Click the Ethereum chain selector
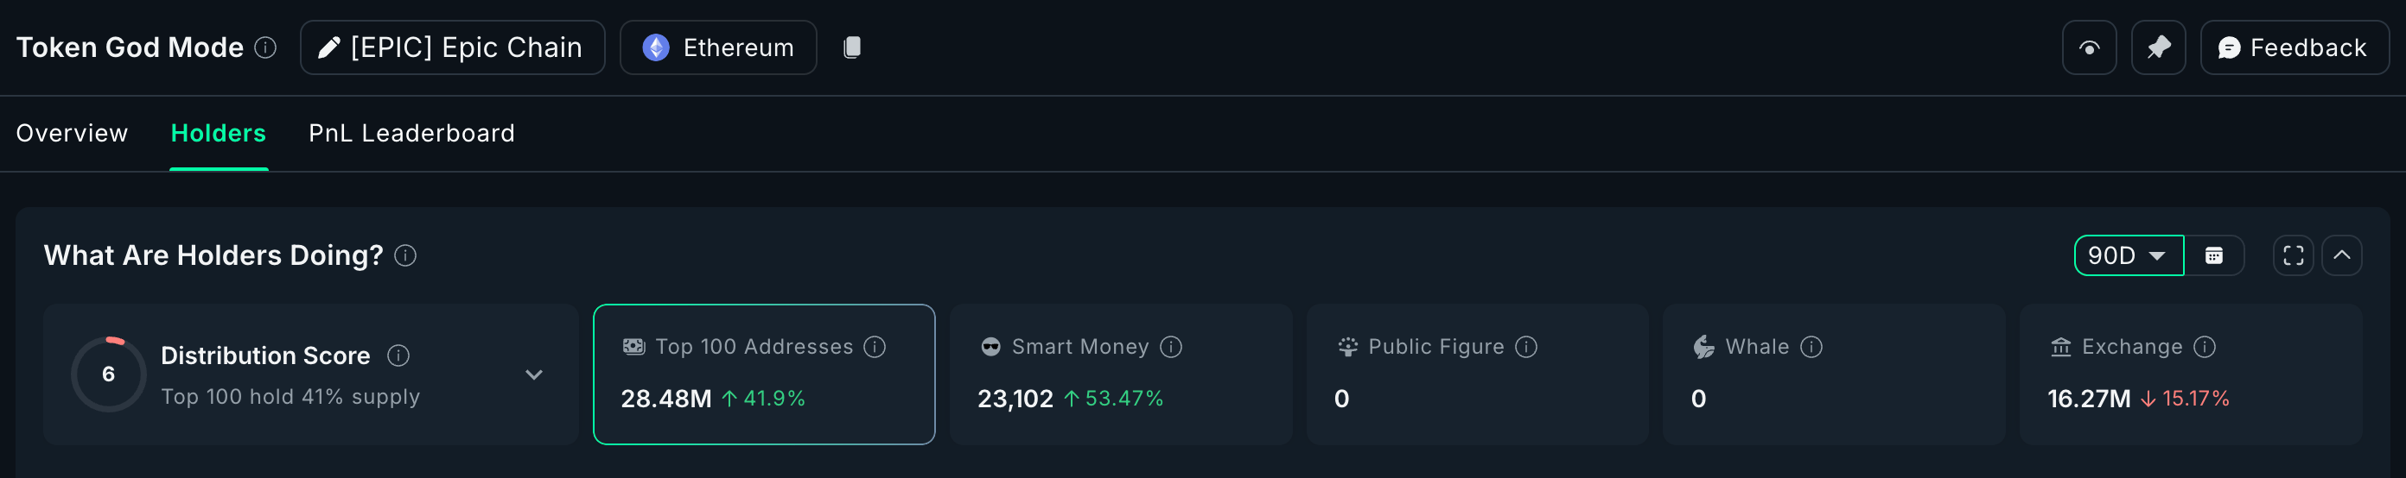Screen dimensions: 2406x478 718,47
